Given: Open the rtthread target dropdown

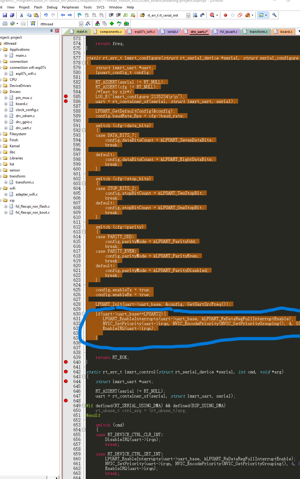Looking at the screenshot, I should click(81, 24).
